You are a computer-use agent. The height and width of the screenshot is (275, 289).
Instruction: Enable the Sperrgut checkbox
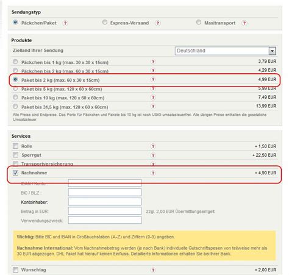[15, 155]
